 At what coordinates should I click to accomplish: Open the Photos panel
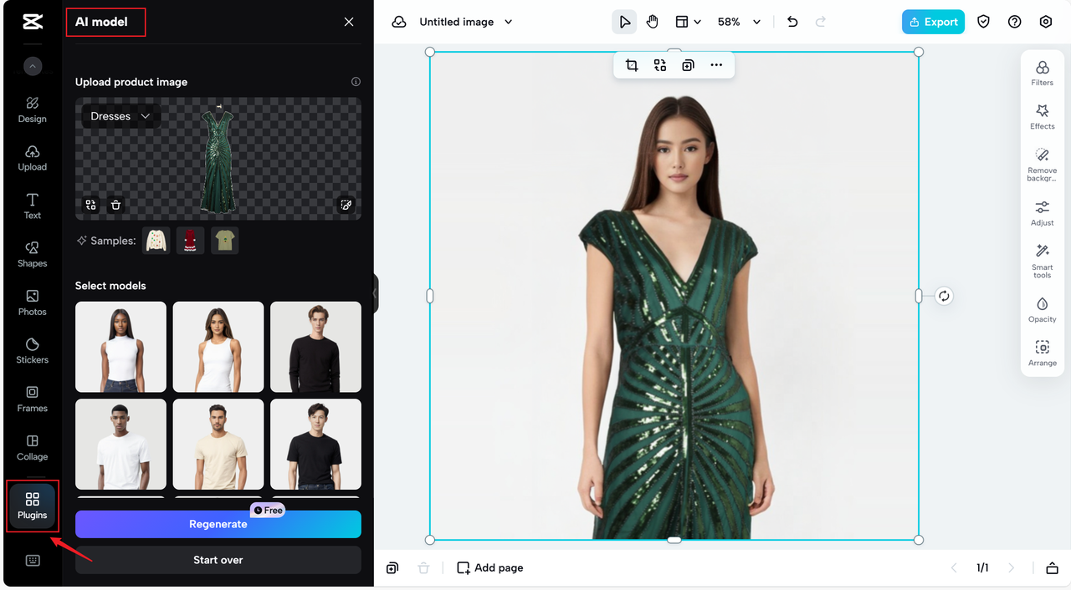click(33, 303)
